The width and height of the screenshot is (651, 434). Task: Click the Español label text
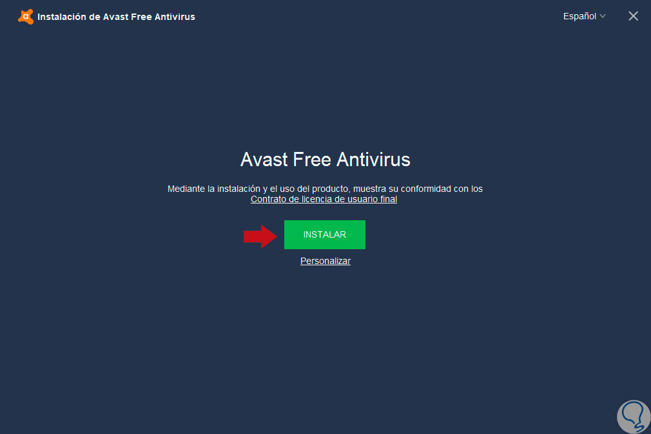coord(579,17)
